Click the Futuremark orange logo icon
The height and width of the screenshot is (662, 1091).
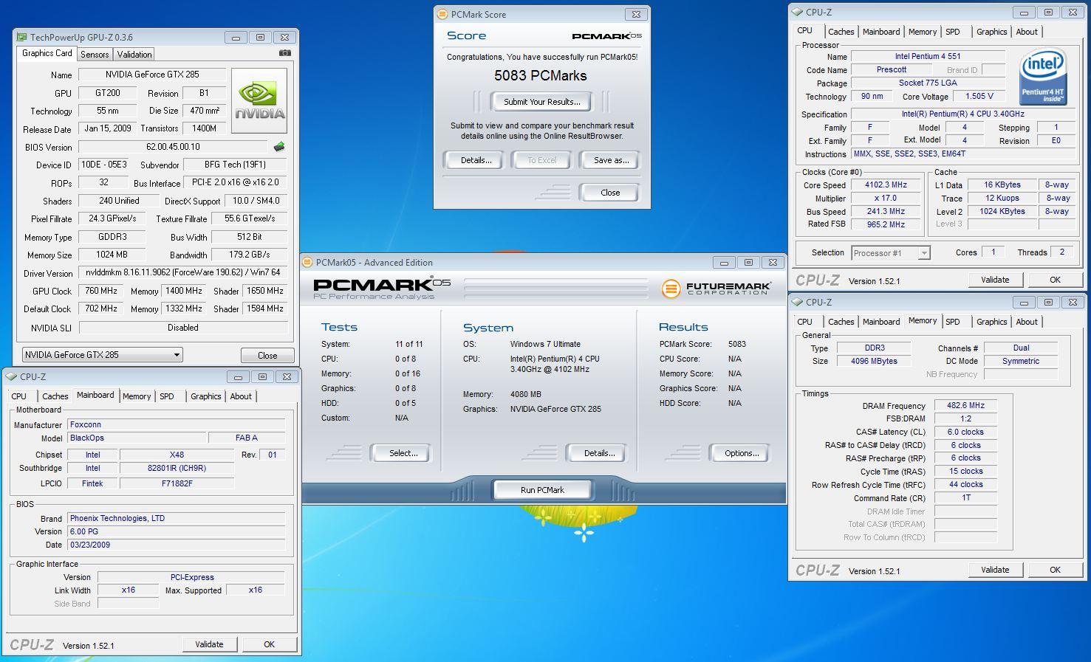(x=671, y=289)
